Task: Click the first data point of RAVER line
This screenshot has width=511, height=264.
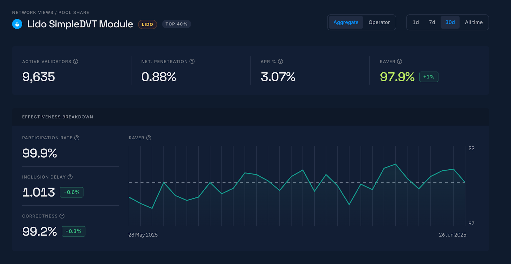Action: tap(129, 197)
